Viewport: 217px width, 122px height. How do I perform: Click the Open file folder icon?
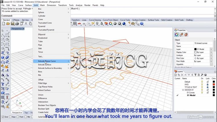tap(8, 24)
